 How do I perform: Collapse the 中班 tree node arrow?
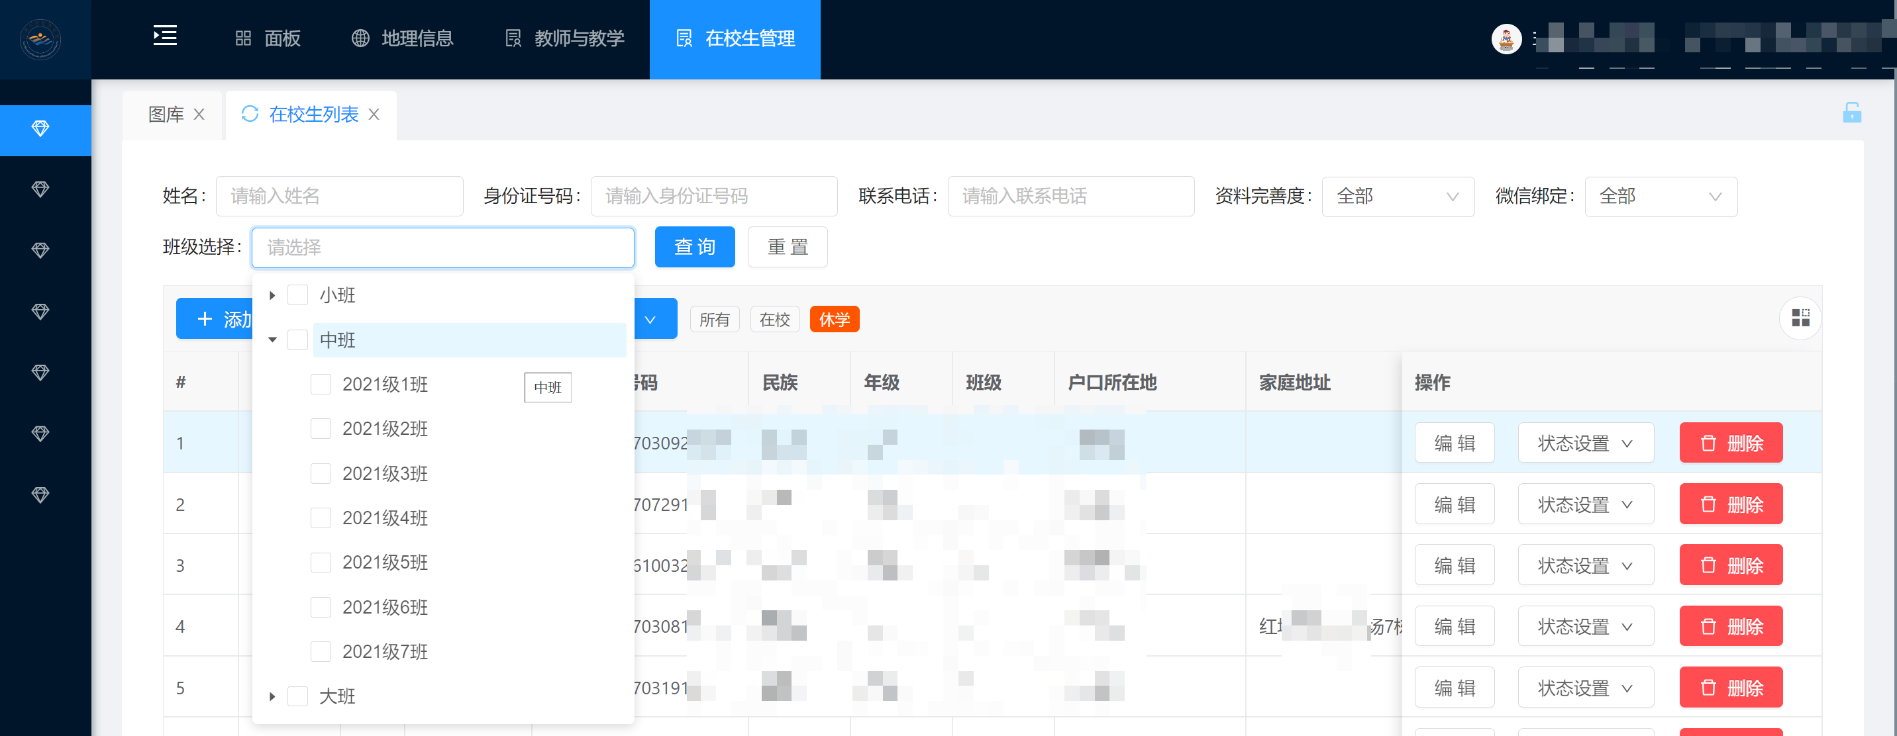pyautogui.click(x=272, y=340)
